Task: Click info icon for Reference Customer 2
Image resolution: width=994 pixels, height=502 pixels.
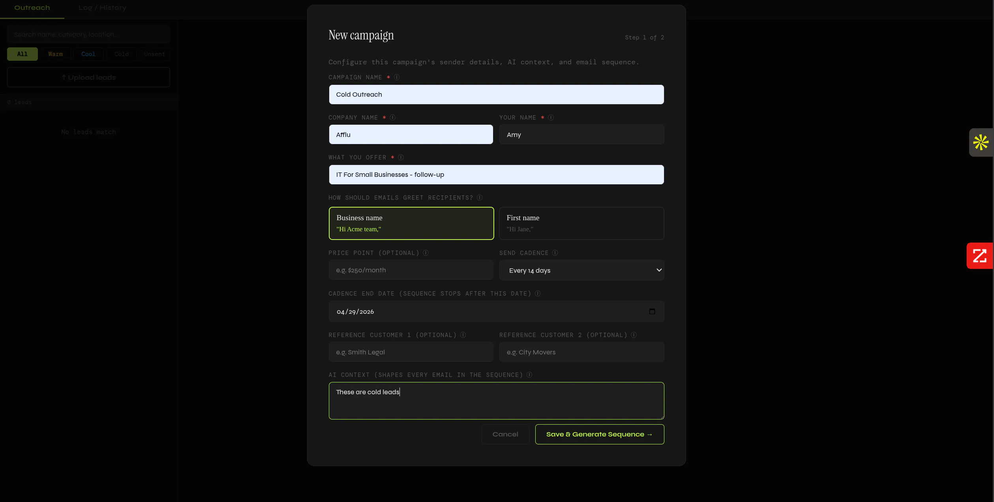Action: click(633, 335)
